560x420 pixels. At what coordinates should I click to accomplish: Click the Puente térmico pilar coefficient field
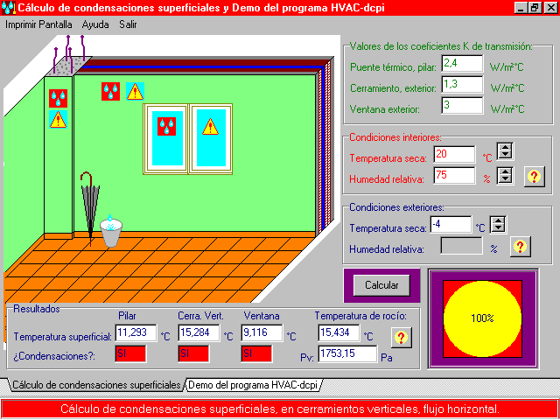[462, 64]
